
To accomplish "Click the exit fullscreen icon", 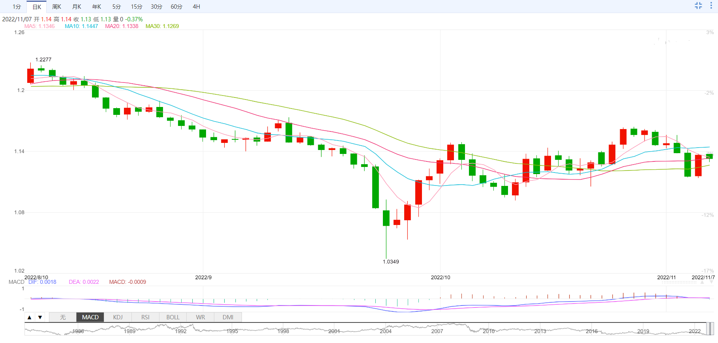I will pyautogui.click(x=698, y=6).
